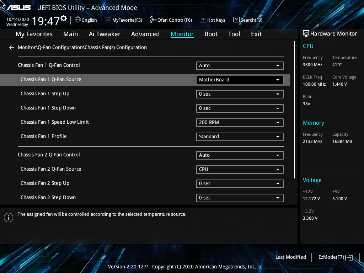
Task: Click the MyFavorite list icon
Action: coord(108,20)
